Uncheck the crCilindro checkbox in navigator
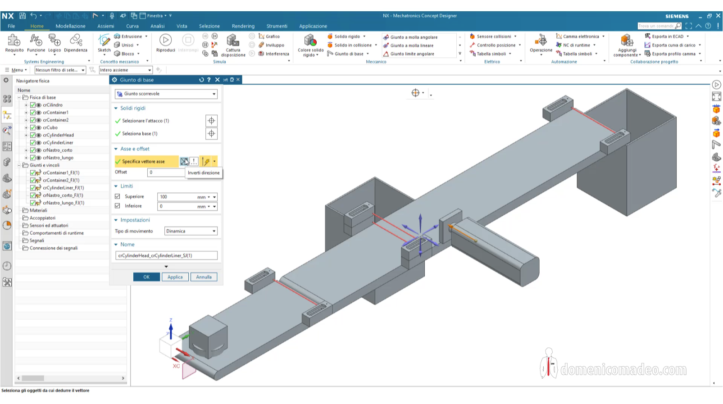 [x=33, y=105]
